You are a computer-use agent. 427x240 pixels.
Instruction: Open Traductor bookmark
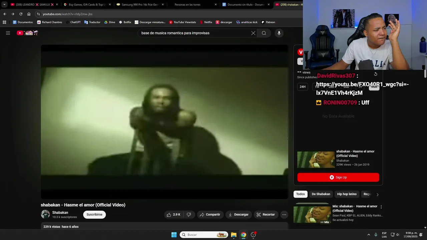[92, 22]
